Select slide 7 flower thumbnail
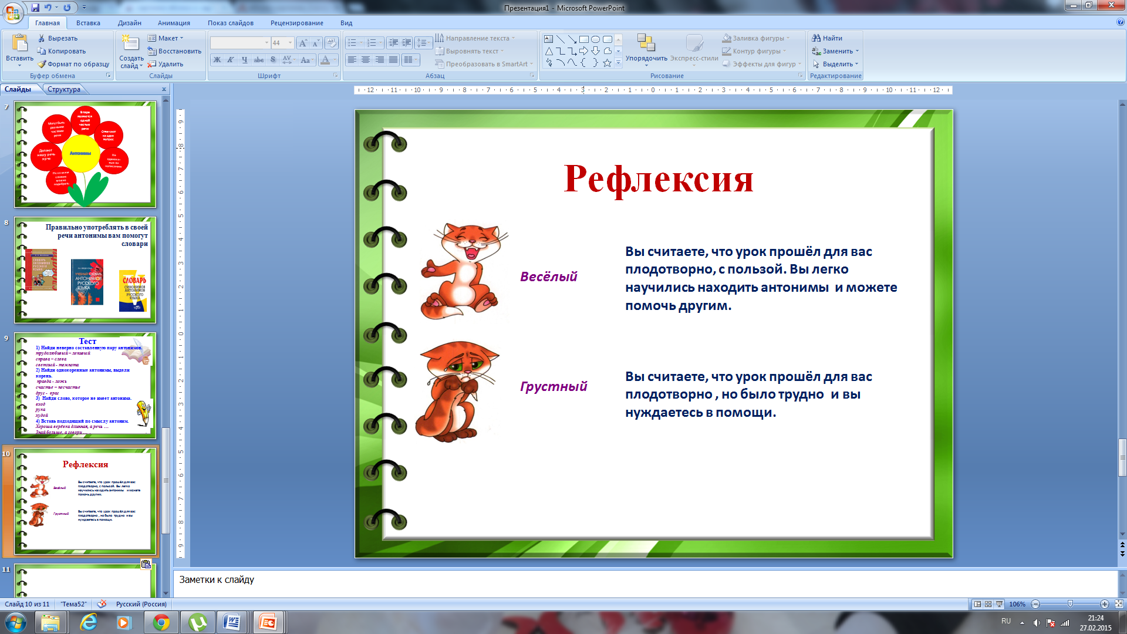The height and width of the screenshot is (634, 1127). pos(85,154)
